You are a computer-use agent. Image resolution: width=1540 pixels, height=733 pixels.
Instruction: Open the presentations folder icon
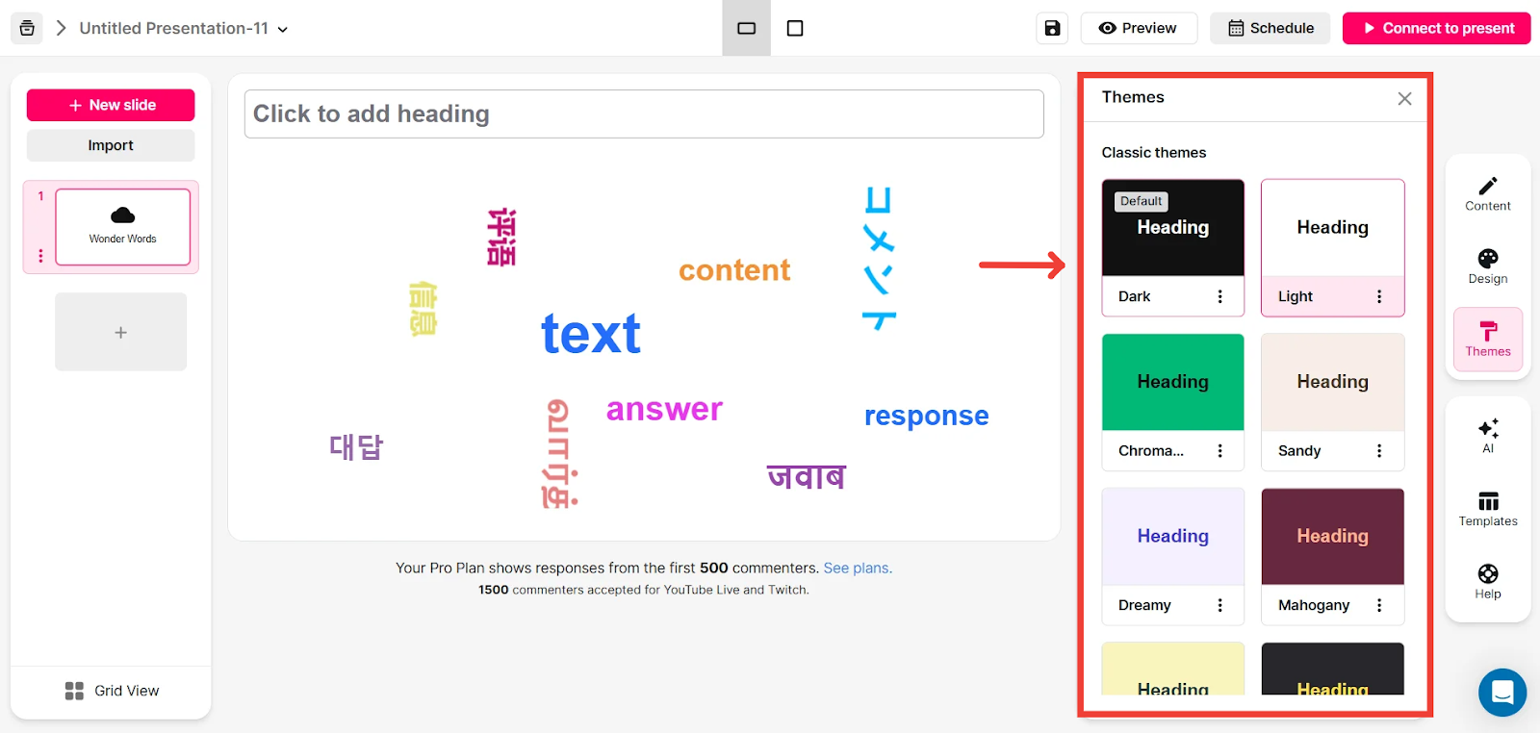(27, 28)
